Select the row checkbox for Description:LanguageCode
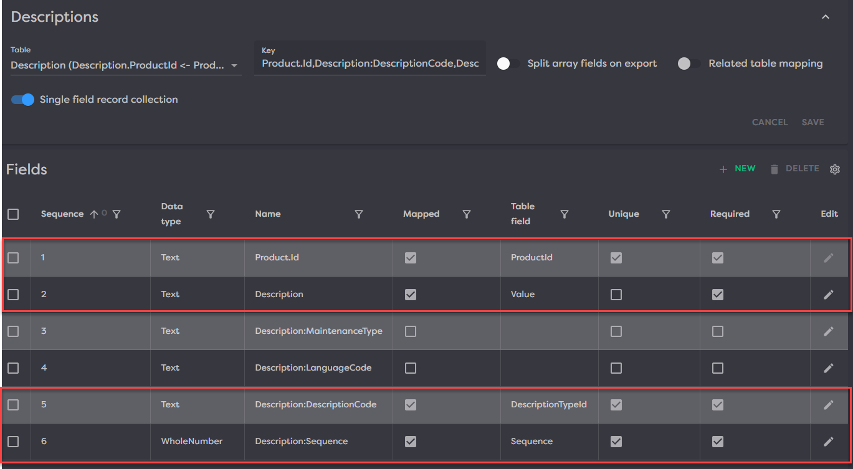Viewport: 853px width, 469px height. pos(13,368)
